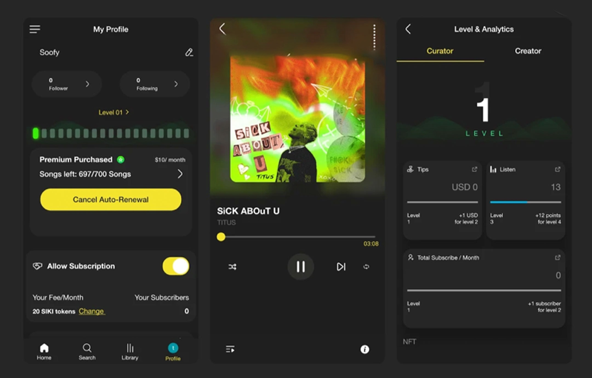Open the three-dot options menu in player

click(374, 37)
